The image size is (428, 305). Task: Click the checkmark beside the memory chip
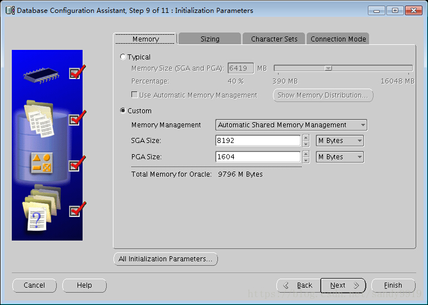tap(77, 72)
